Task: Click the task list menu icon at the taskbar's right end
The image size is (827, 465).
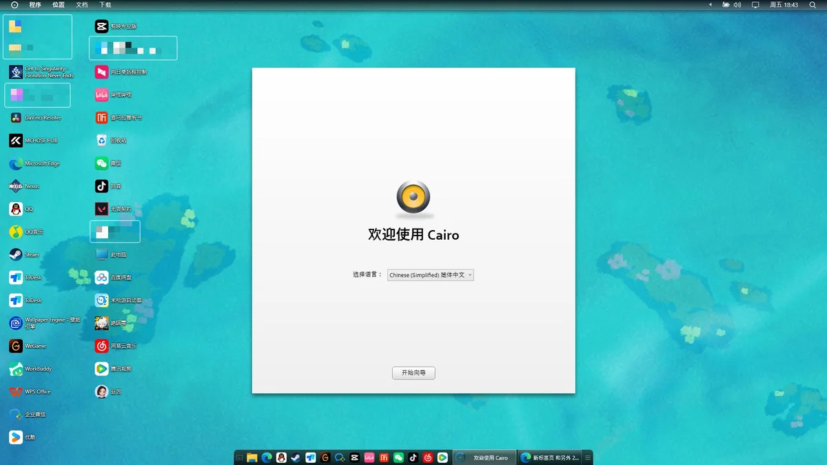Action: (x=588, y=457)
